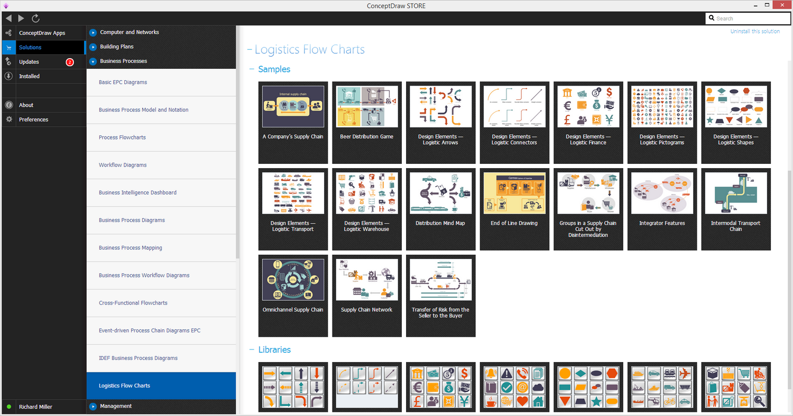Image resolution: width=793 pixels, height=416 pixels.
Task: Open the End of Line Drawing sample
Action: pos(514,209)
